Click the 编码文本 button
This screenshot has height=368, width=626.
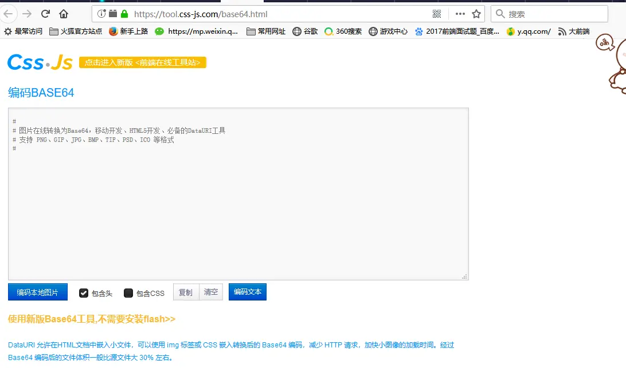coord(248,292)
